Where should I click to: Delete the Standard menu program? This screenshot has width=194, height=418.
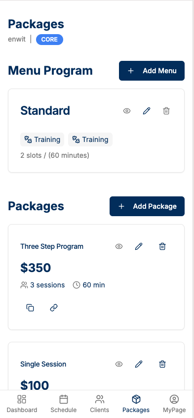(166, 111)
